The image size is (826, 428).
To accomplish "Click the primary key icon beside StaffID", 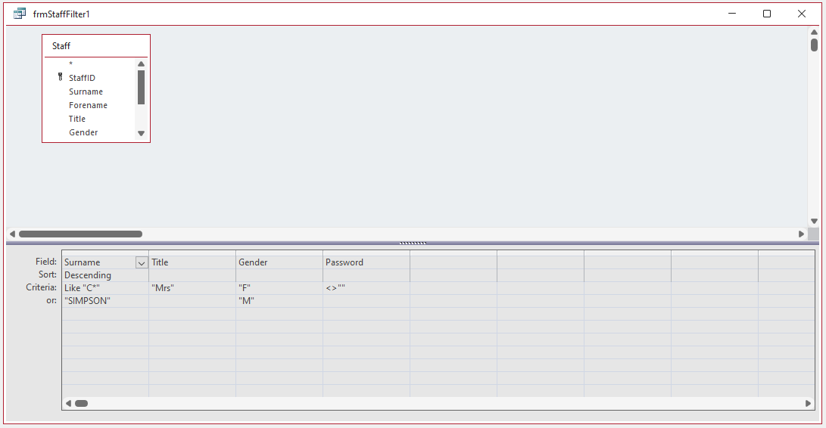I will pos(60,77).
